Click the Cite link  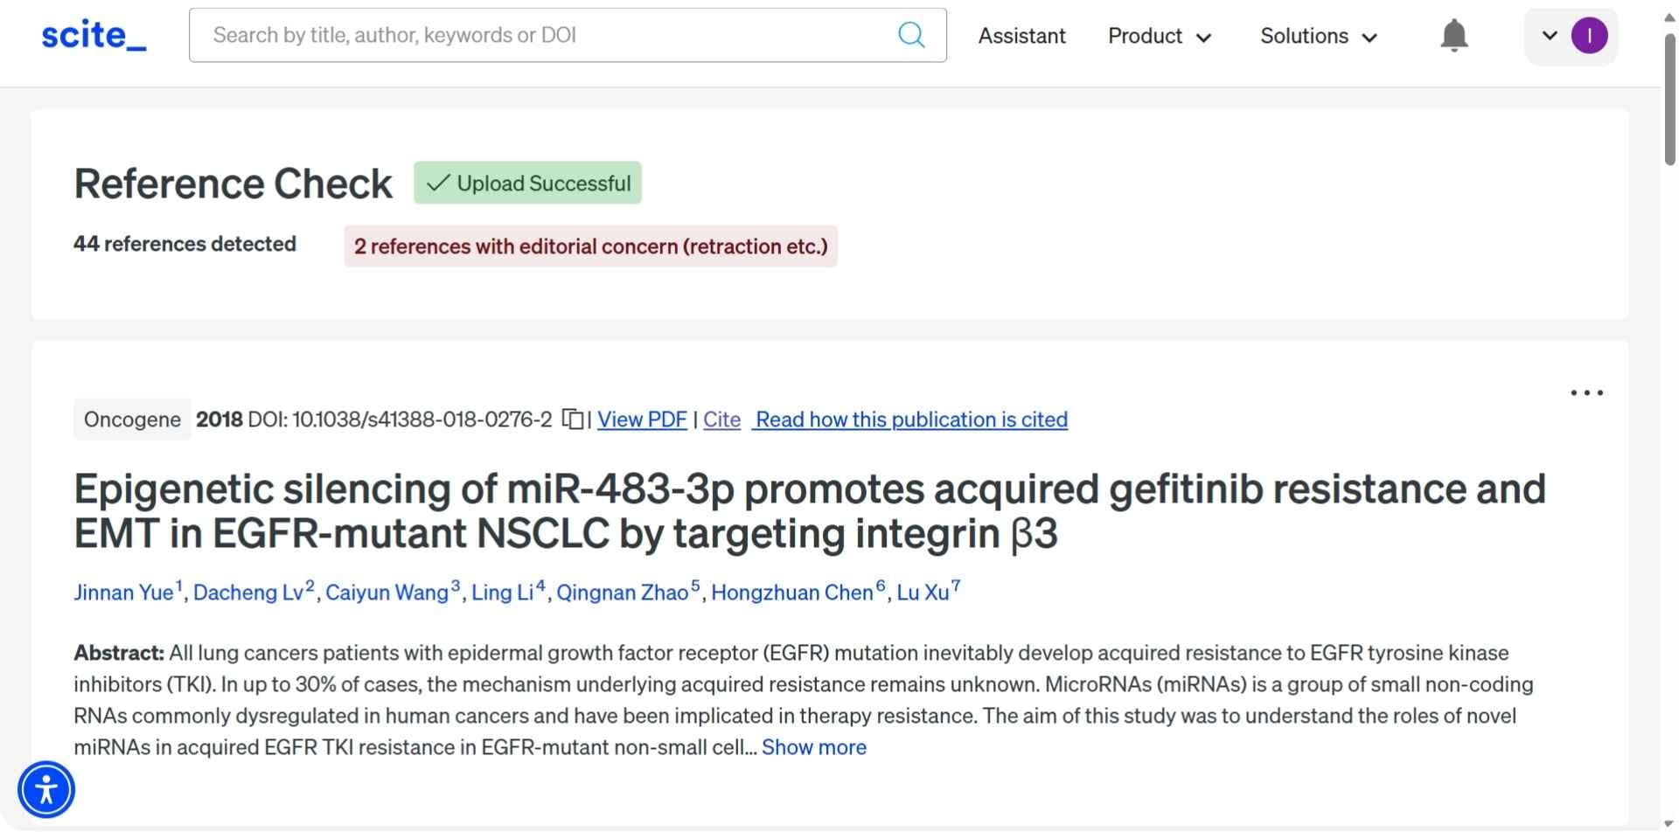coord(721,419)
